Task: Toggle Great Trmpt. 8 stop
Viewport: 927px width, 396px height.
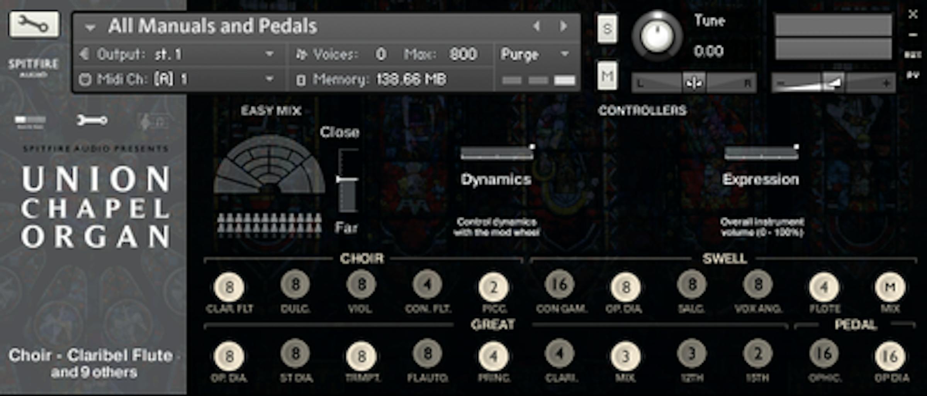Action: (x=362, y=356)
